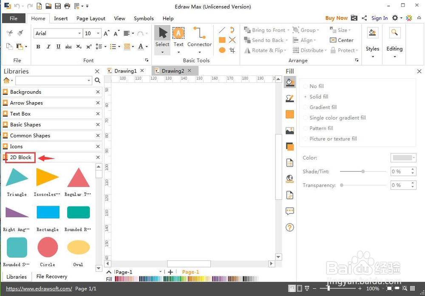Activate the Select pointer tool
The image size is (425, 296).
click(162, 39)
